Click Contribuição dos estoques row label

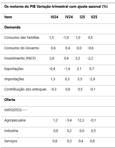[25, 89]
